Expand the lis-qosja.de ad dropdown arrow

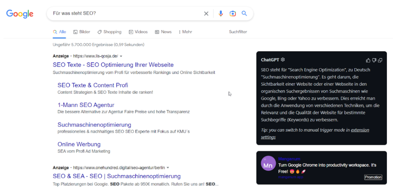pos(121,56)
